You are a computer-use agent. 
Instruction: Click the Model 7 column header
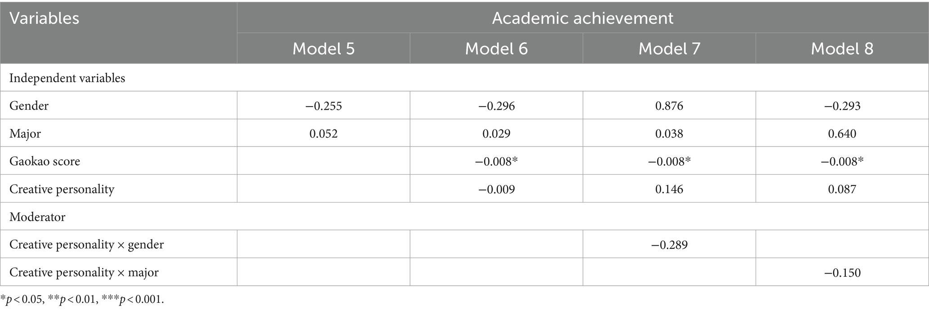pyautogui.click(x=669, y=49)
